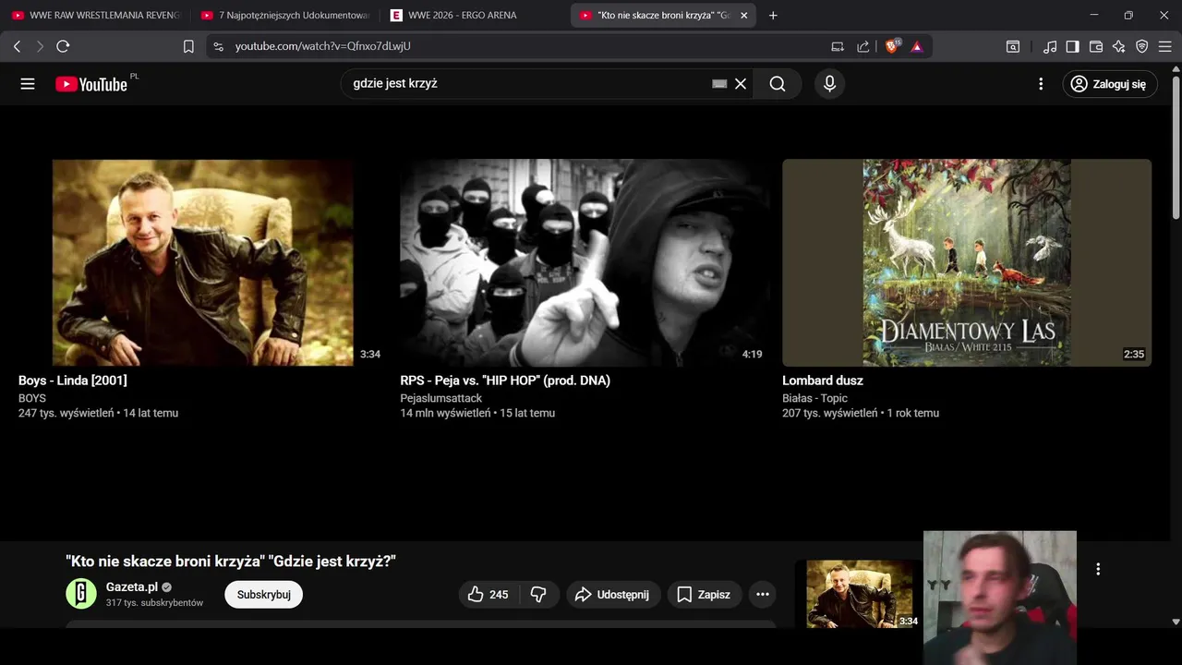Click the Zaloguj się sign-in button
The width and height of the screenshot is (1182, 665).
click(x=1110, y=84)
